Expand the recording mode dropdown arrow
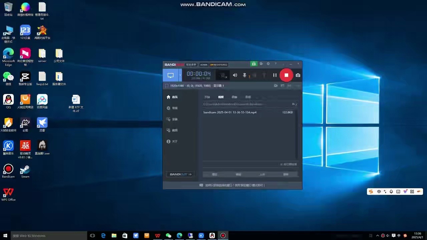Viewport: 427px width, 240px height. pos(180,75)
